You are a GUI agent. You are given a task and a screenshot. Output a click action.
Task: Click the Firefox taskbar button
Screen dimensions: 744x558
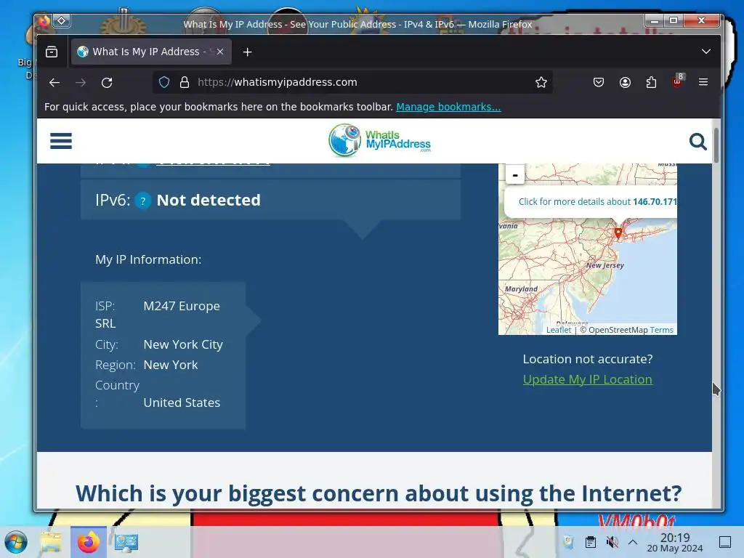(88, 542)
